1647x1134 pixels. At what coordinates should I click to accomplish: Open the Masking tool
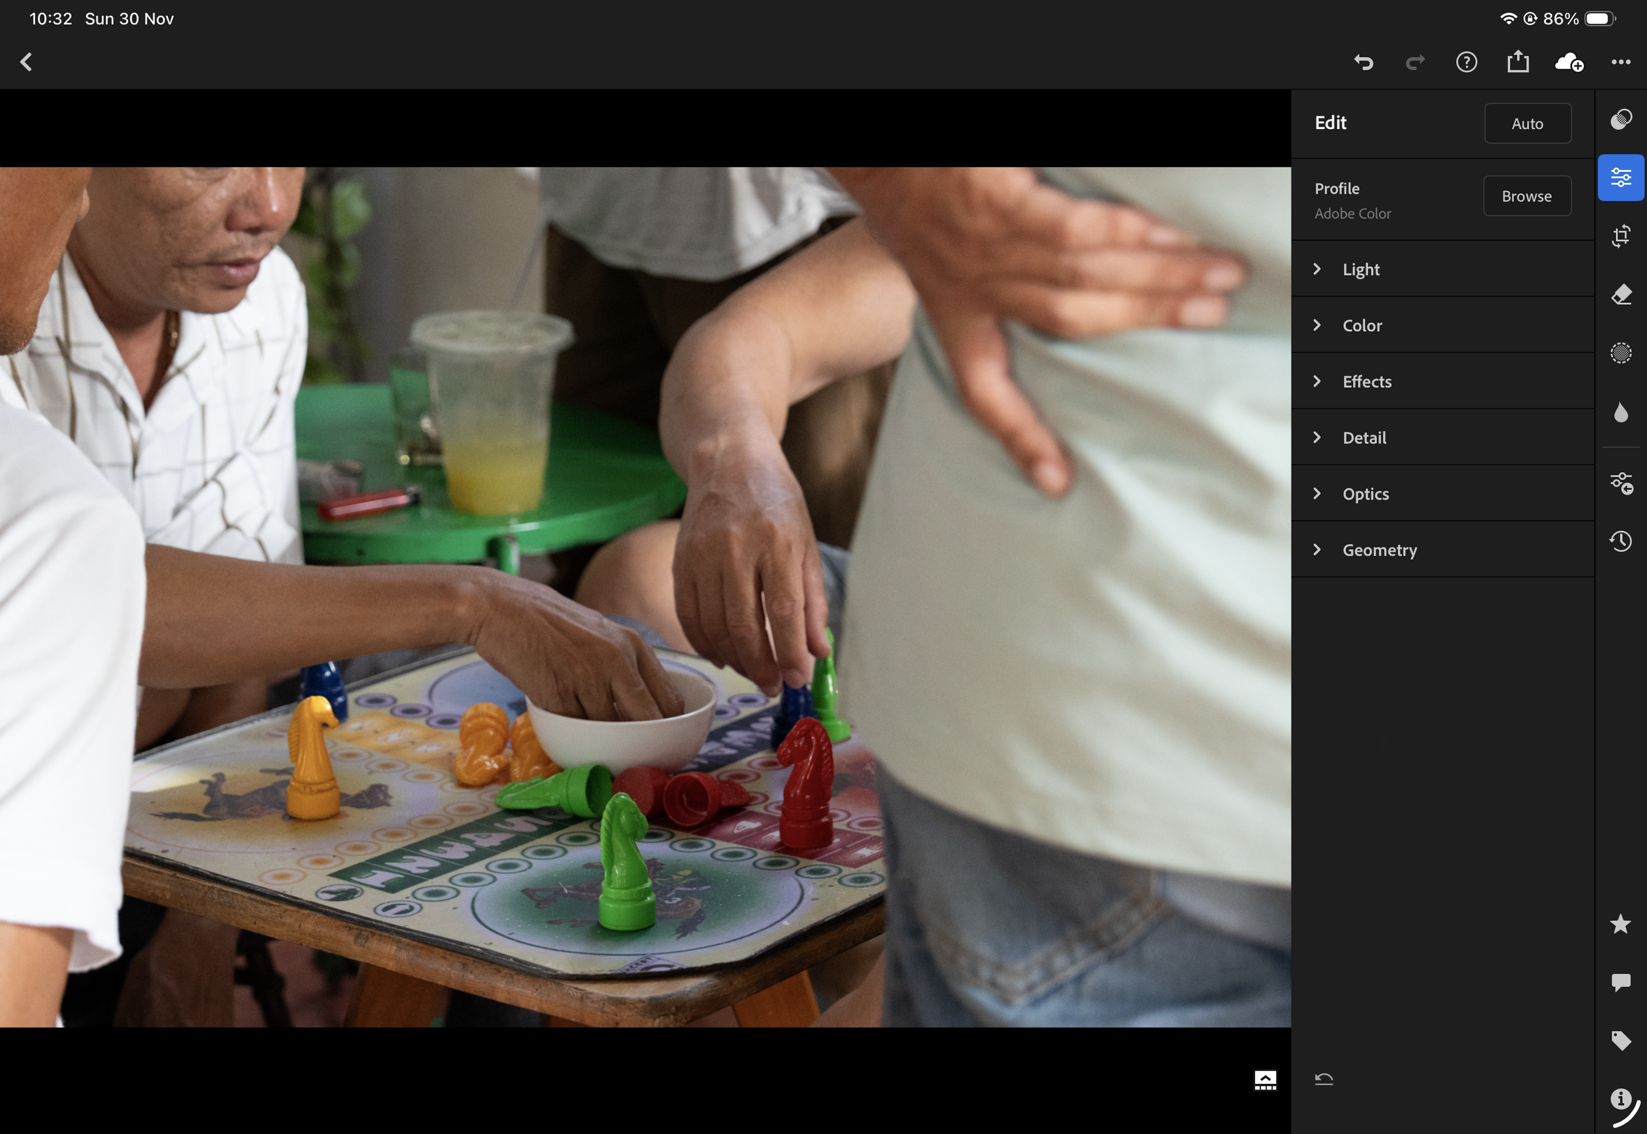[x=1620, y=353]
